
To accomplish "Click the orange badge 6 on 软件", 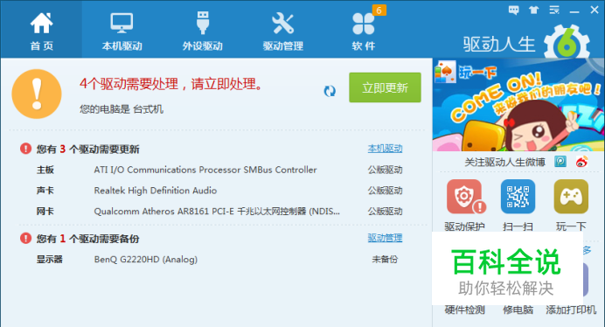I will pyautogui.click(x=379, y=10).
